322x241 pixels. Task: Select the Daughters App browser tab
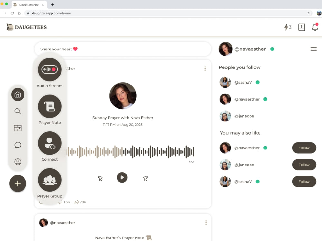point(29,4)
